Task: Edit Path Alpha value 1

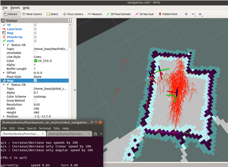Action: tap(51, 65)
